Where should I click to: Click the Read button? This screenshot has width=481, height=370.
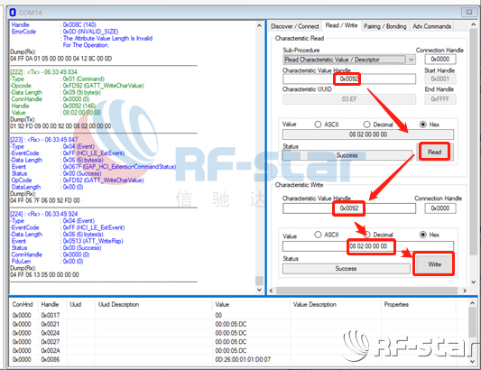pos(434,152)
